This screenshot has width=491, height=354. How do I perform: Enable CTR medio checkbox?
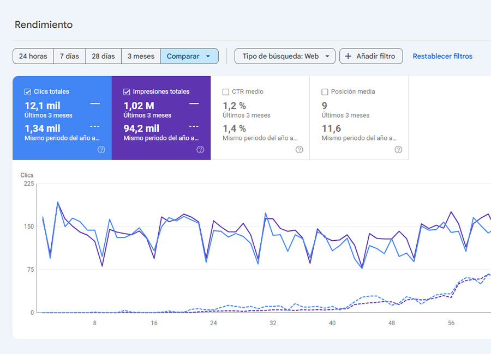[x=226, y=92]
